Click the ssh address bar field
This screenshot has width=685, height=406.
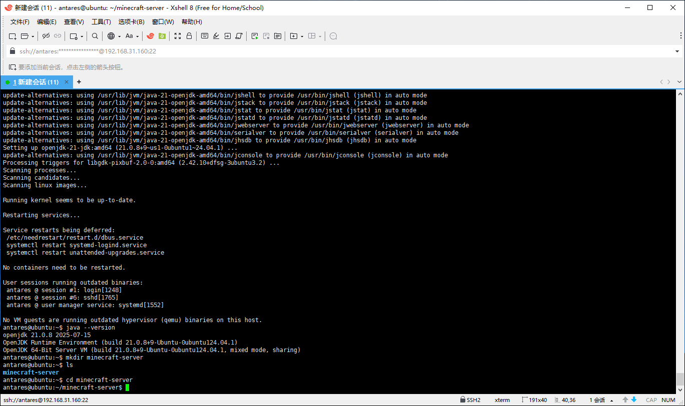300,51
